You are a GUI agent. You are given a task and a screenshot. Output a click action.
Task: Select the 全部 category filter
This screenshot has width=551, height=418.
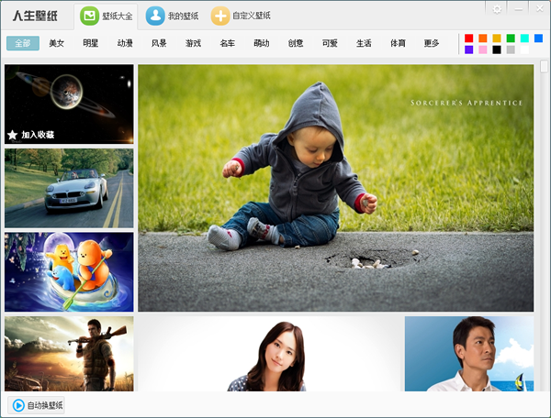tap(23, 43)
